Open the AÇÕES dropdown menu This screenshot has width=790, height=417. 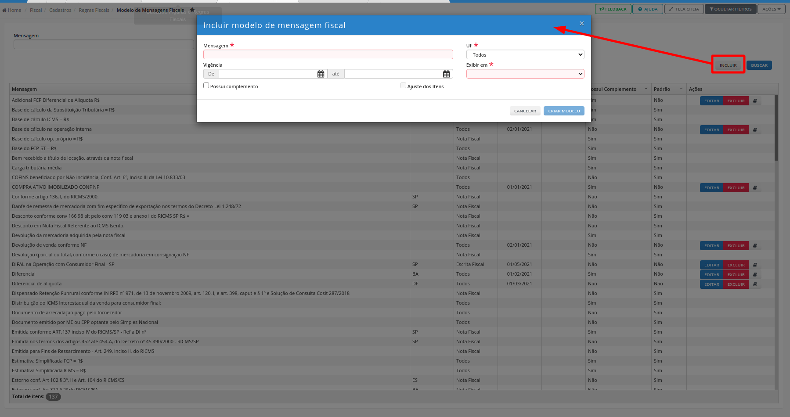click(x=772, y=9)
